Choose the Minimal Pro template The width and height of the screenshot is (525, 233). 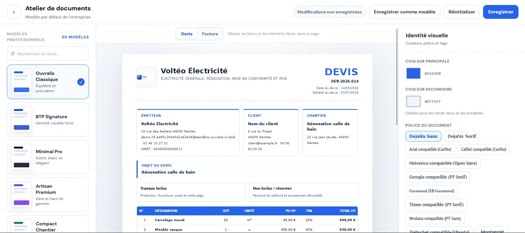click(48, 157)
